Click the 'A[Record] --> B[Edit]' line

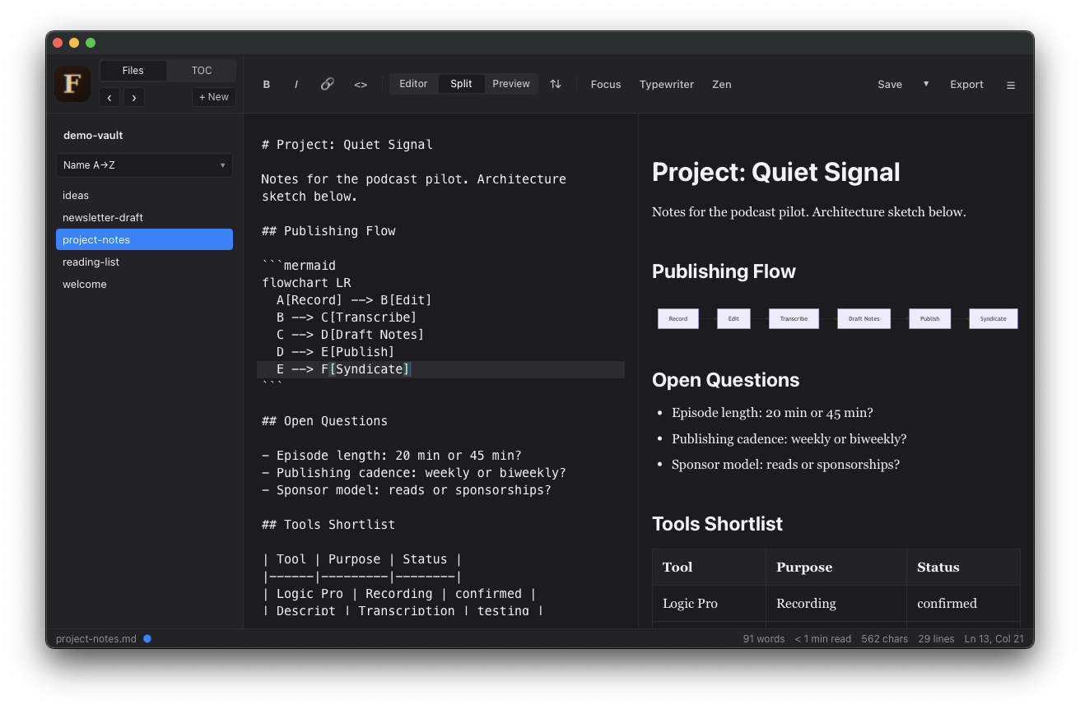pos(354,300)
